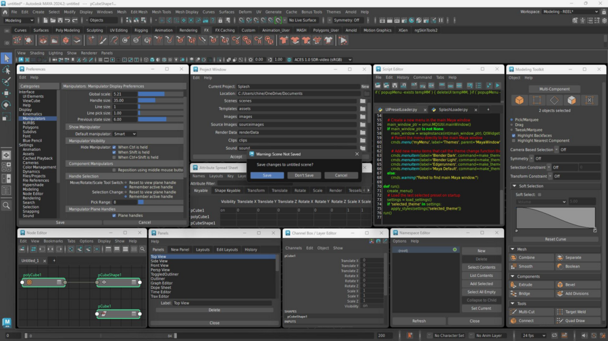Toggle the 'When Ctrl is held' checkbox
Viewport: 608px width, 341px height.
coord(114,147)
